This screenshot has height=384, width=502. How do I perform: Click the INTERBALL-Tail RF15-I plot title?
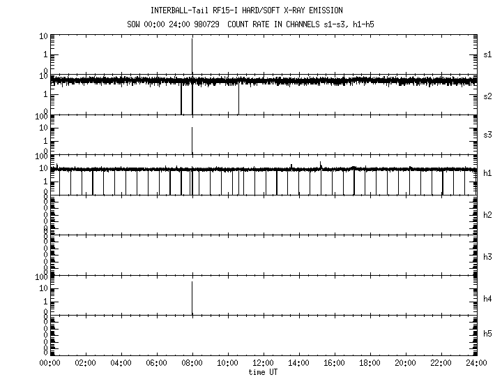246,11
